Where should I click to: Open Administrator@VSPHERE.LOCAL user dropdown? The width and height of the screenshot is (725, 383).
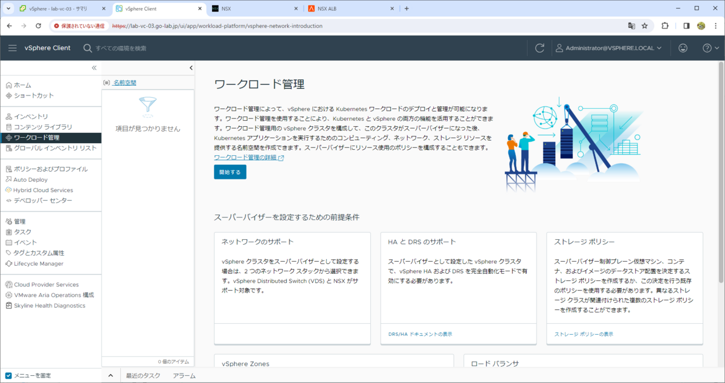point(609,48)
